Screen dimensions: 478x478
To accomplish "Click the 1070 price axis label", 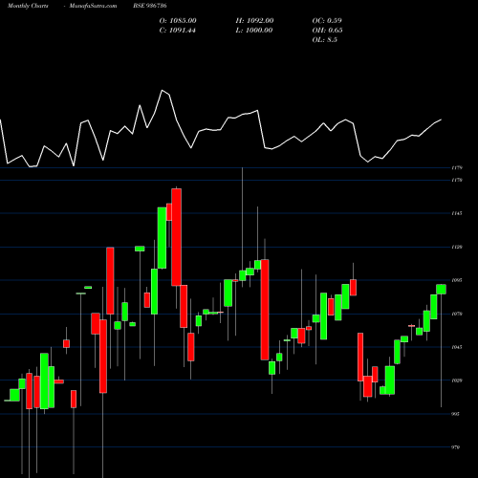I will coord(457,314).
